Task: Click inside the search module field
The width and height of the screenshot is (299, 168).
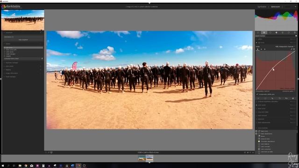Action: 276,36
